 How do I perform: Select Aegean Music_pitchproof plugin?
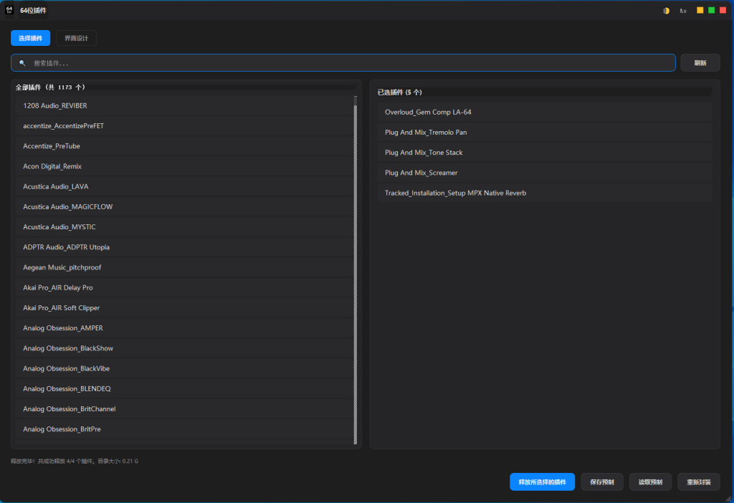(x=185, y=267)
